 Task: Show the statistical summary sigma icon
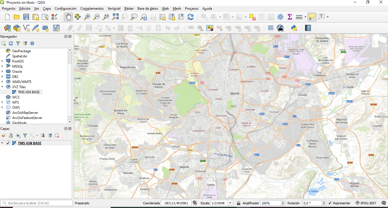[290, 17]
